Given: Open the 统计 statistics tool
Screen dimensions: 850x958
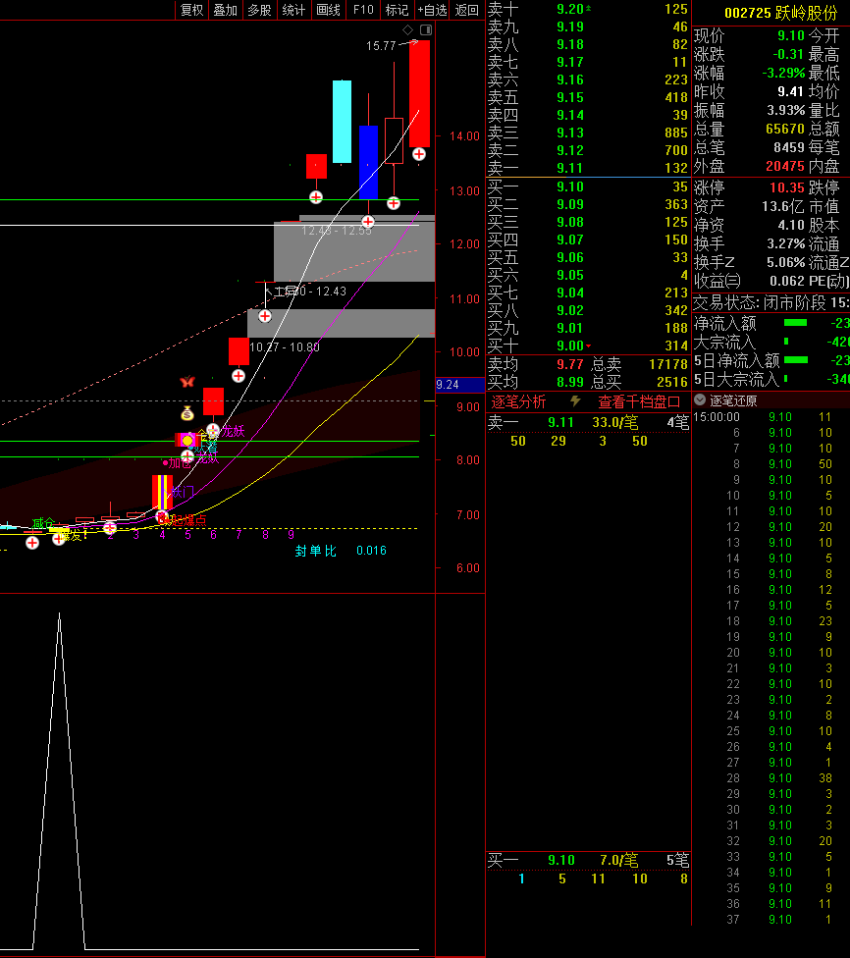Looking at the screenshot, I should tap(293, 10).
